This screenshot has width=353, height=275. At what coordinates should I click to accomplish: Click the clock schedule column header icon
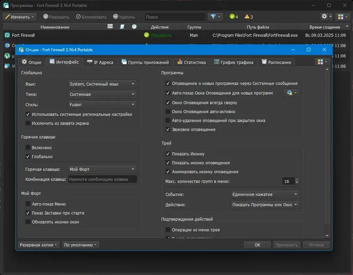tap(134, 26)
